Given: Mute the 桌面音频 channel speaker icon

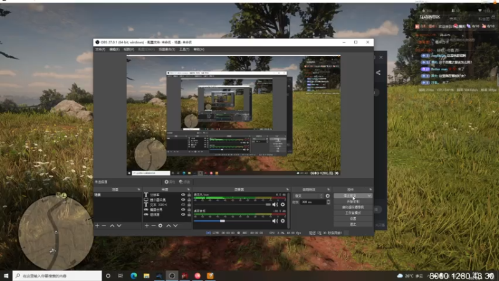Looking at the screenshot, I should point(275,221).
